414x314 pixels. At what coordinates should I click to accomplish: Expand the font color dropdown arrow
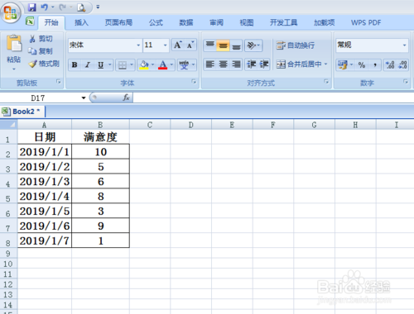(171, 64)
